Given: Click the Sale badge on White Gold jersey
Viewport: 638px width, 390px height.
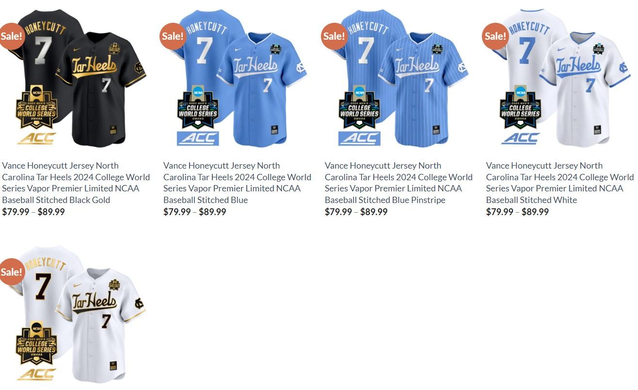Looking at the screenshot, I should [11, 272].
